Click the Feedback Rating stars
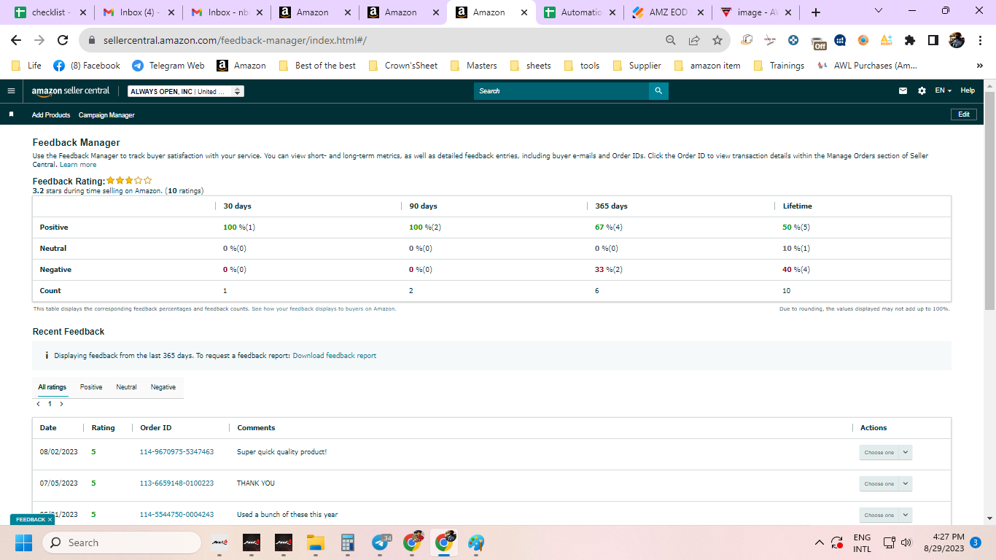The width and height of the screenshot is (996, 560). click(129, 180)
